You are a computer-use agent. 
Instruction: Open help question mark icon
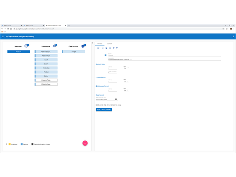tap(117, 48)
